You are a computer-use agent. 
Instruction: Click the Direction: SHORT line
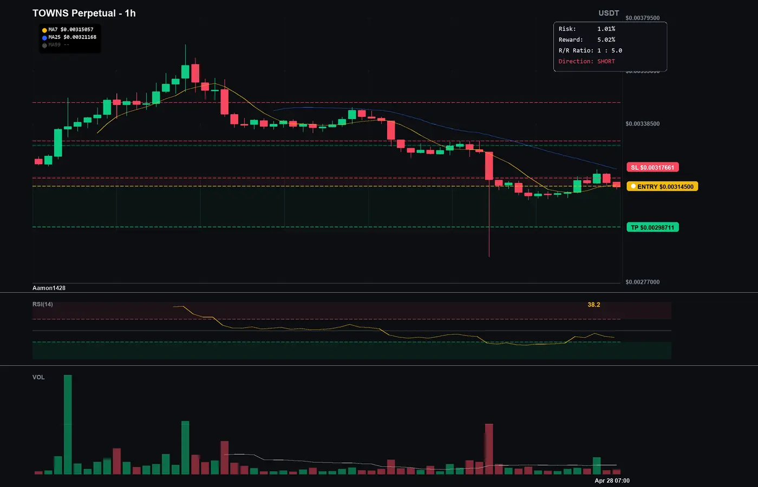(587, 62)
